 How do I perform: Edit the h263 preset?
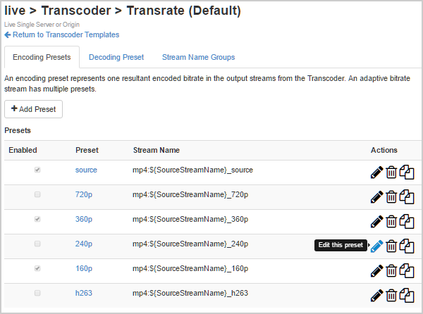(376, 296)
